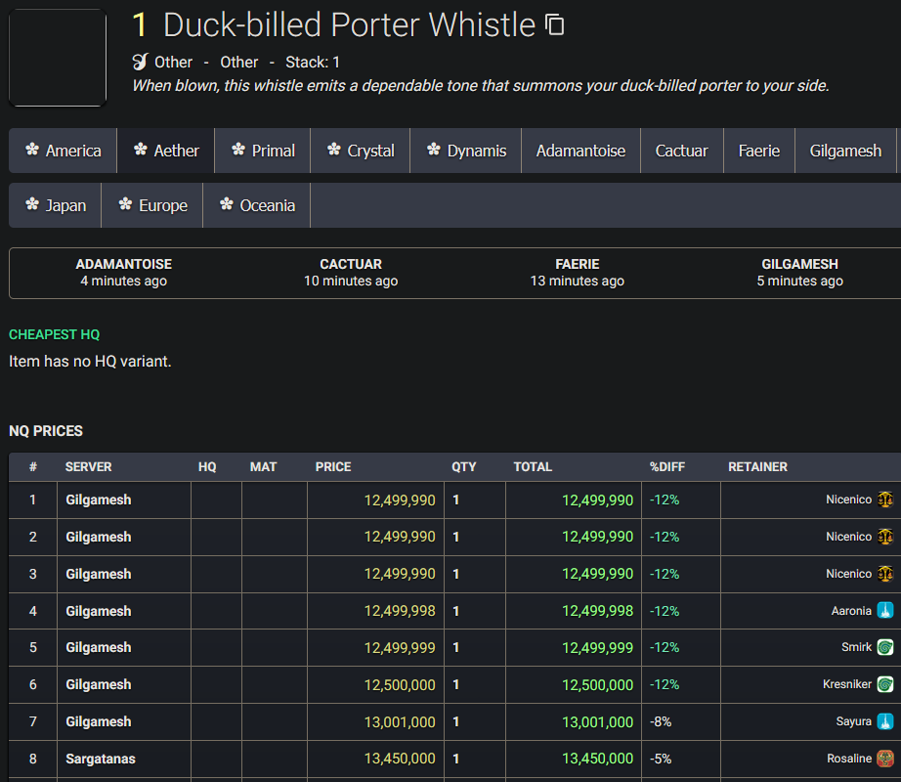Click city icon next to Nicenico in row 2
The height and width of the screenshot is (782, 901).
[x=885, y=537]
